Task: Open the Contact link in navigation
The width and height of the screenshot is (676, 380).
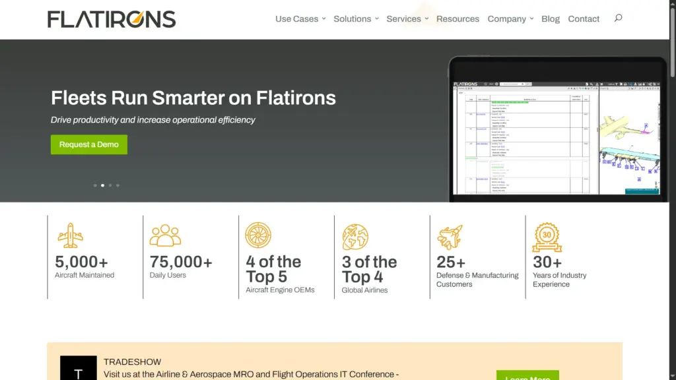Action: click(x=584, y=19)
